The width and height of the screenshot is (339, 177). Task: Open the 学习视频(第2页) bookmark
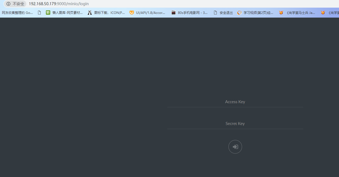(255, 13)
